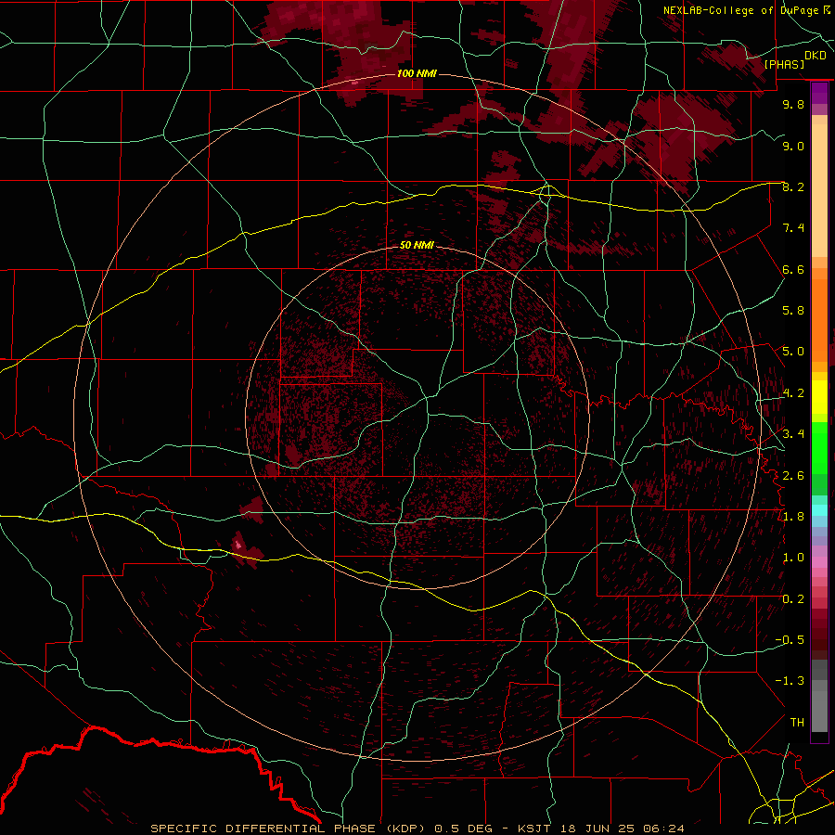The image size is (835, 835).
Task: Click the 2.6 value on the color scale
Action: point(793,476)
